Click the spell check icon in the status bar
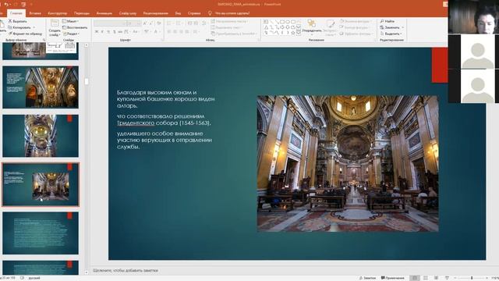The height and width of the screenshot is (281, 499). click(22, 278)
